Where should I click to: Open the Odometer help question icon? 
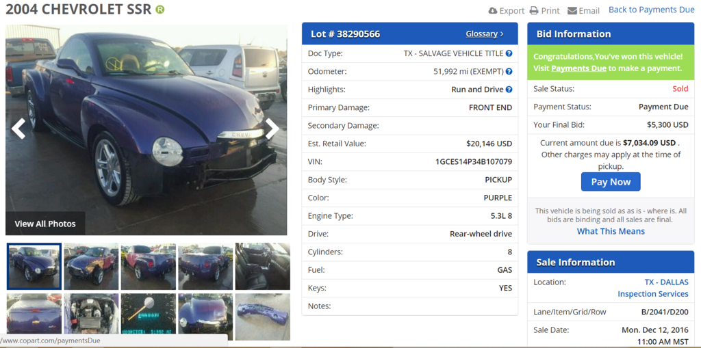[x=509, y=72]
